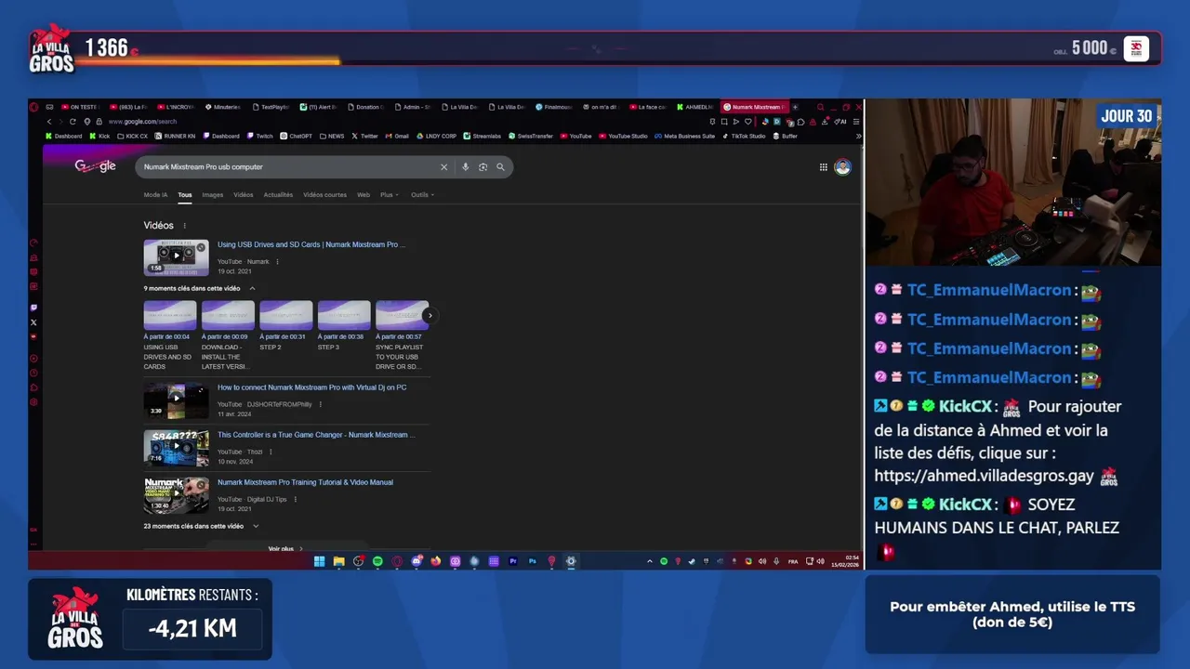Open Google Lens image search icon
The height and width of the screenshot is (669, 1190).
[x=483, y=167]
